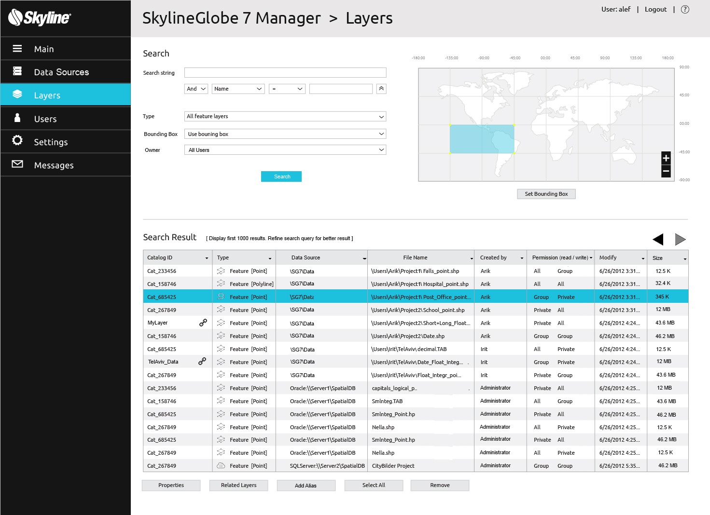Go to next results page arrow
The height and width of the screenshot is (515, 710).
click(680, 239)
